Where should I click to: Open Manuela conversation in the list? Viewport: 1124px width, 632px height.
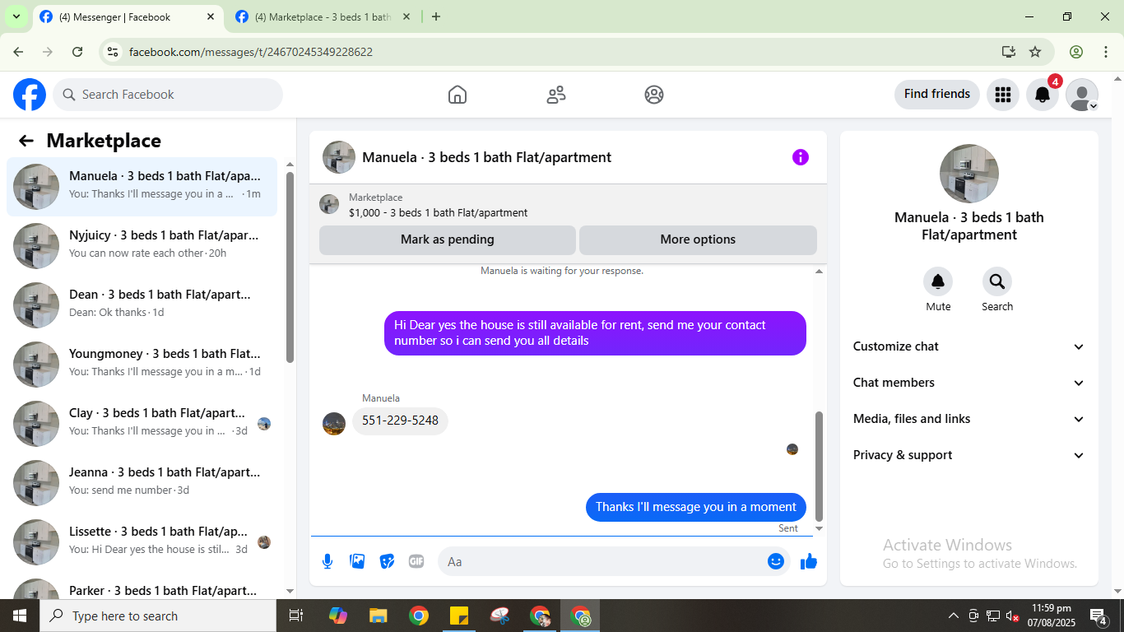142,187
